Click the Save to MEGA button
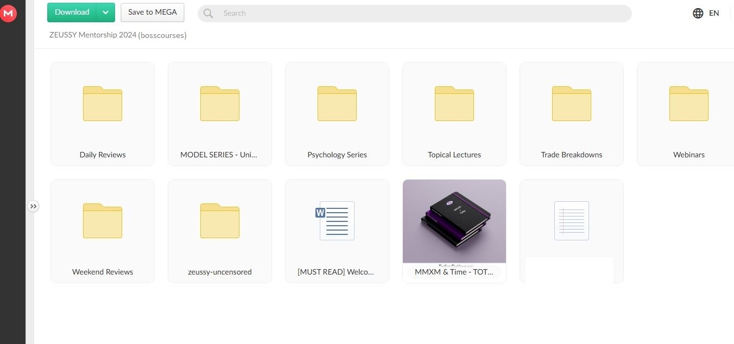 (153, 12)
